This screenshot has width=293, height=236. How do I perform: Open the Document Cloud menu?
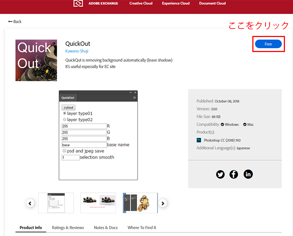(212, 3)
